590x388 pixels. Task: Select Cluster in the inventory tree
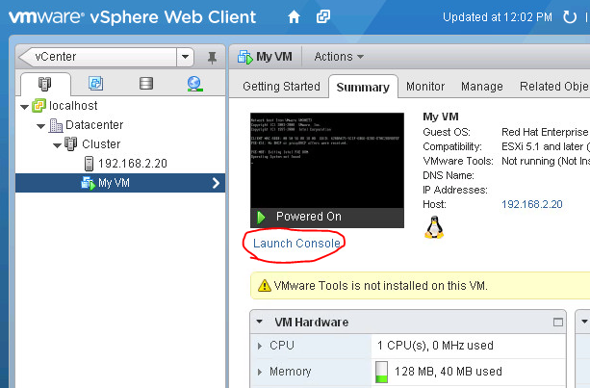pyautogui.click(x=101, y=144)
